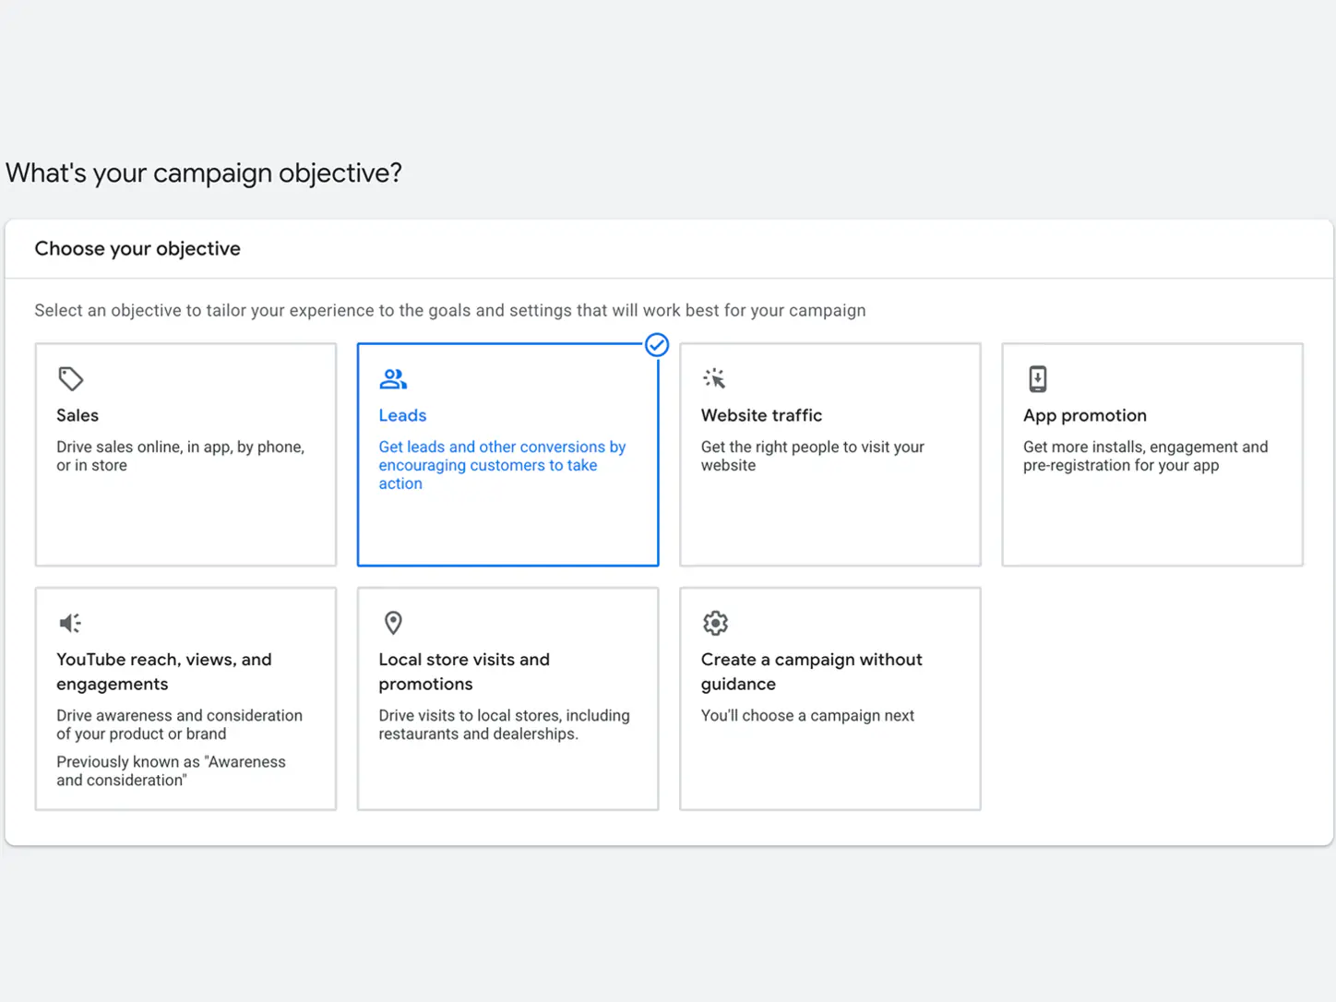This screenshot has height=1002, width=1336.
Task: Click 'Get more installs' description text
Action: [x=1146, y=456]
